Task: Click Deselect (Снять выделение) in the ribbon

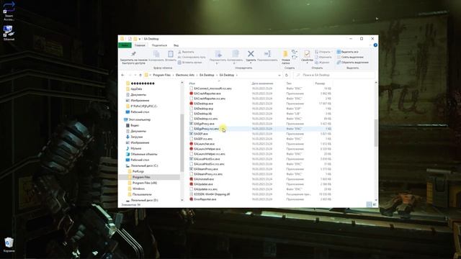Action: pos(350,58)
